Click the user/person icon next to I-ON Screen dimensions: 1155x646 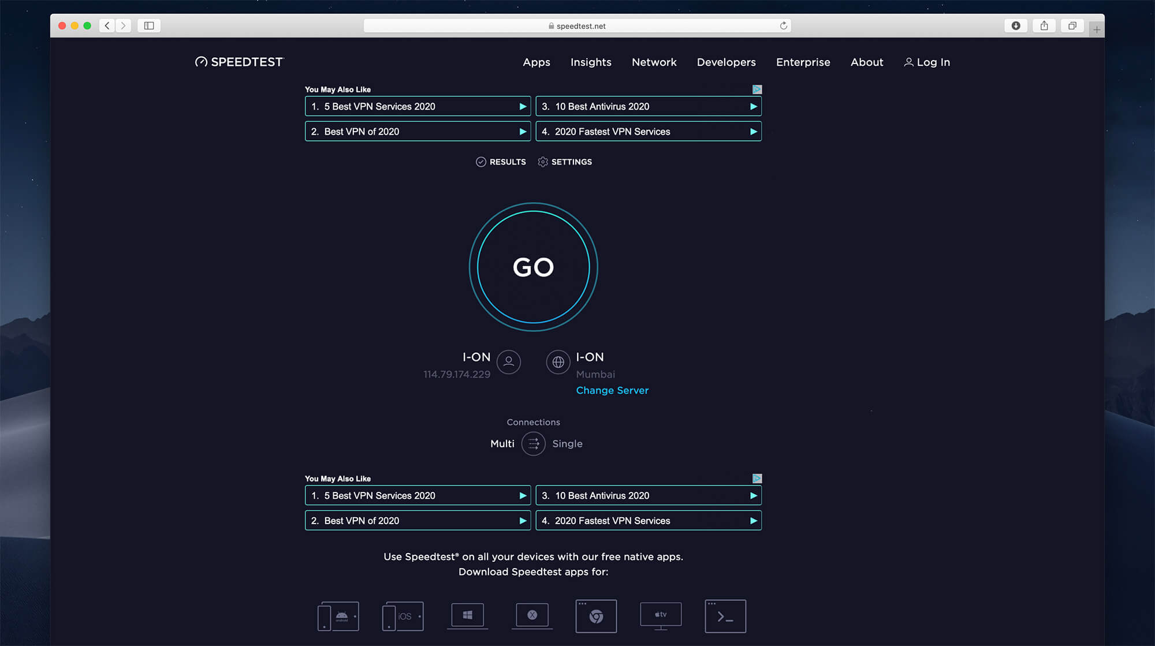click(508, 362)
